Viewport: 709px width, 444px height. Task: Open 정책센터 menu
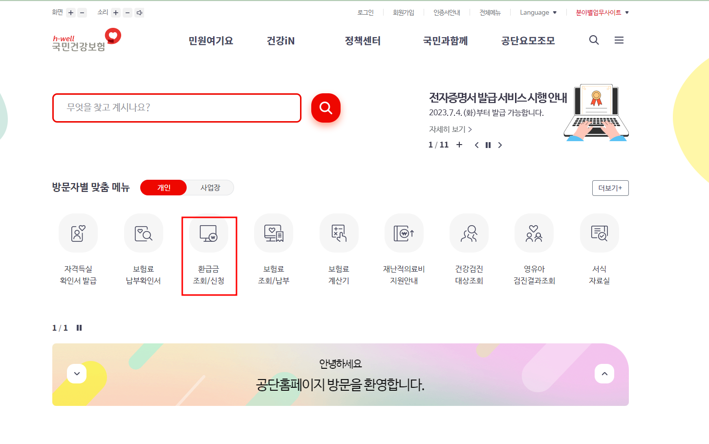pos(363,41)
